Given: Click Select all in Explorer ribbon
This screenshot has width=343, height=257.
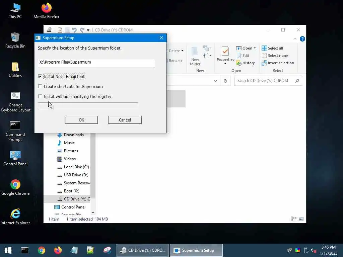Looking at the screenshot, I should [x=272, y=48].
